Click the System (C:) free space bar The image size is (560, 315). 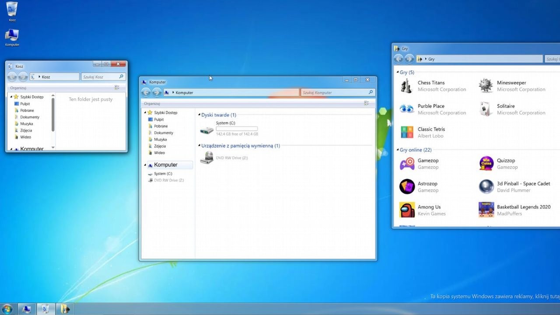pos(237,129)
